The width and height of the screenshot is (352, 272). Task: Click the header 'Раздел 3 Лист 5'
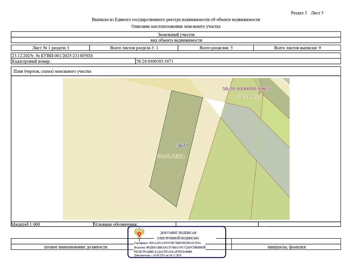(307, 13)
